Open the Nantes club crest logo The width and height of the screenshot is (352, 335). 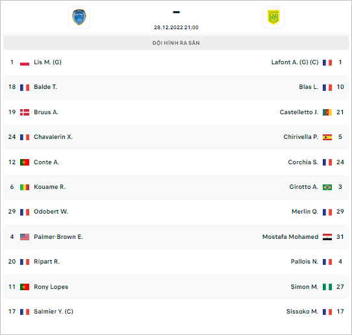(x=273, y=18)
